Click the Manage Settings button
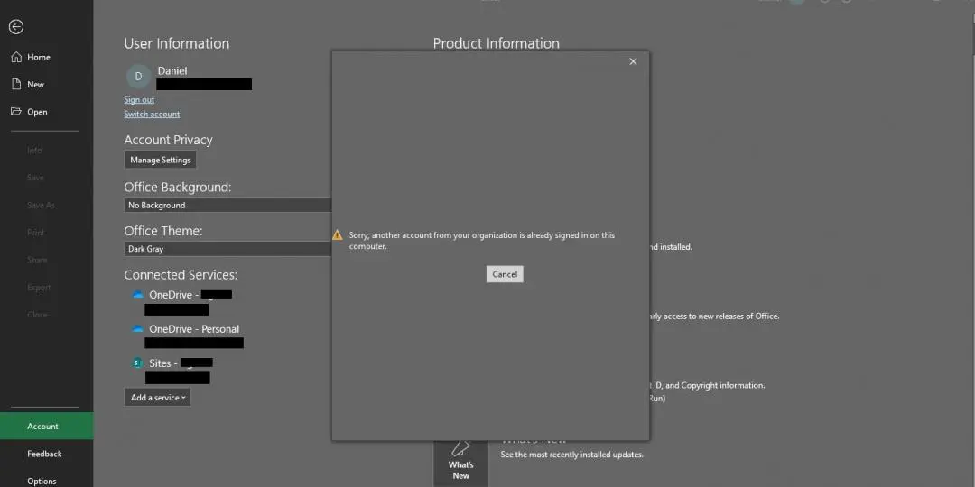 [x=160, y=161]
